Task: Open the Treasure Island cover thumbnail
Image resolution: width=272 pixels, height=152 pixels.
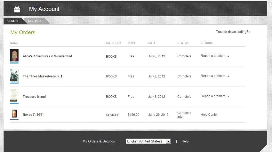Action: tap(14, 95)
